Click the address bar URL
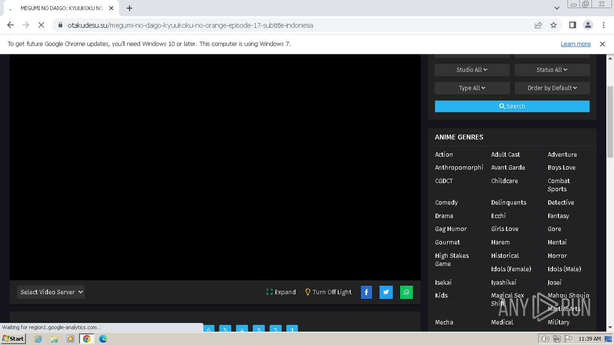The height and width of the screenshot is (345, 614). [190, 25]
